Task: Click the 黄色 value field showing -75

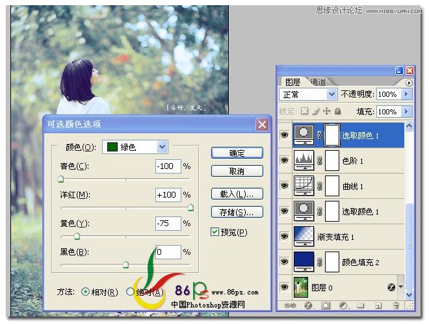Action: (x=168, y=223)
